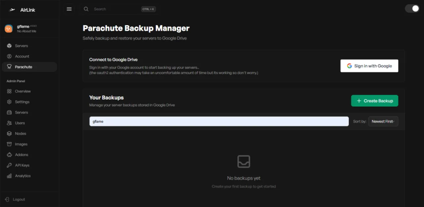Click the key icon for API Keys
Image resolution: width=424 pixels, height=207 pixels.
point(9,165)
